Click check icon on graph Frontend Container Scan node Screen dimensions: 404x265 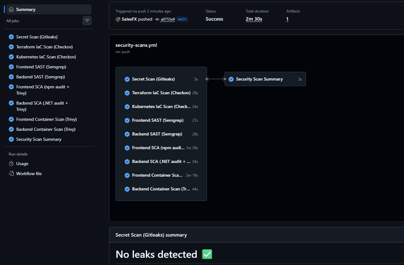point(127,175)
